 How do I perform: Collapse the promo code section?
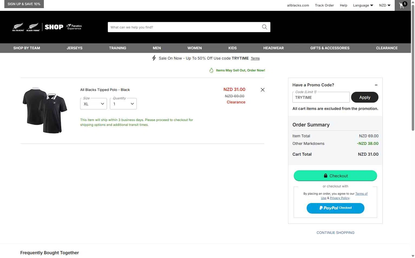click(x=376, y=85)
